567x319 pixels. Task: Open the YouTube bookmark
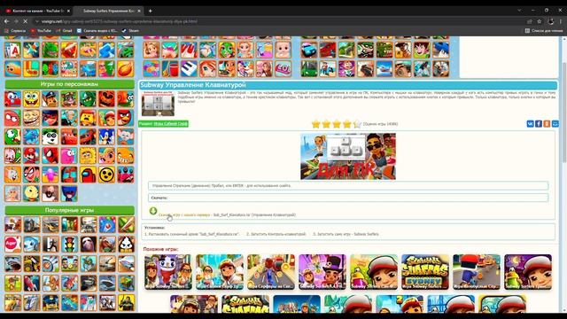click(x=41, y=31)
